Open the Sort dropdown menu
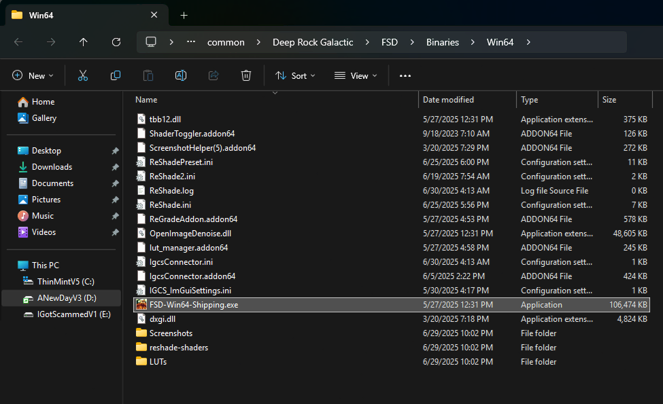 [x=295, y=75]
